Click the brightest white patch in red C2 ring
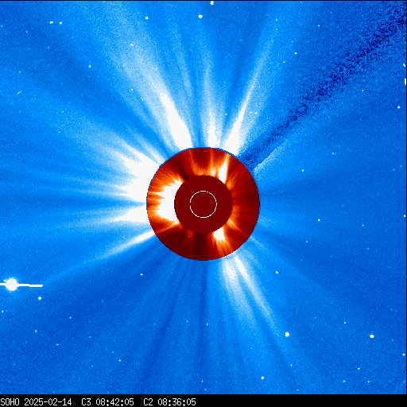407x407 pixels. click(x=167, y=204)
